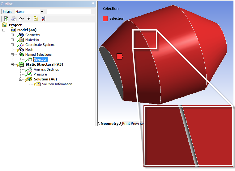Collapse the Named Selections node
The width and height of the screenshot is (235, 171).
pyautogui.click(x=12, y=55)
